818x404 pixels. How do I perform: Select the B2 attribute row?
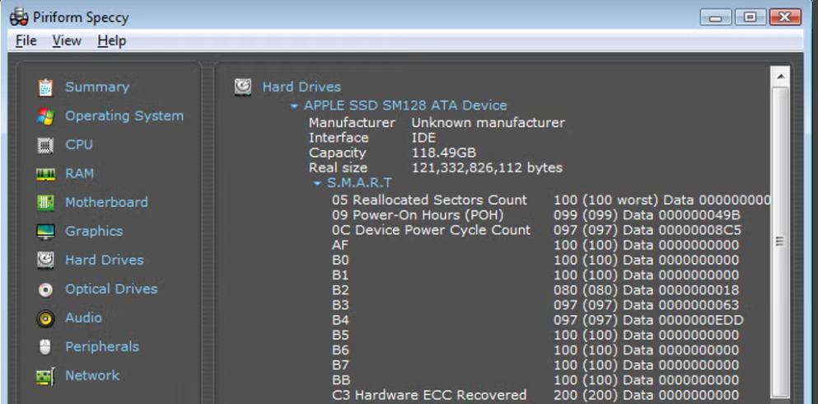tap(535, 290)
